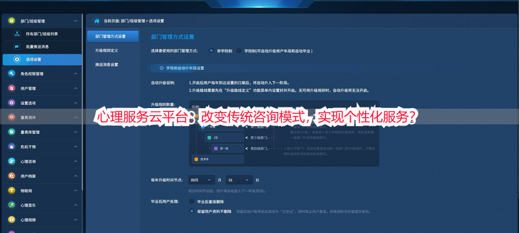Click the 当前页面 breadcrumb path text
519x233 pixels.
coord(134,21)
